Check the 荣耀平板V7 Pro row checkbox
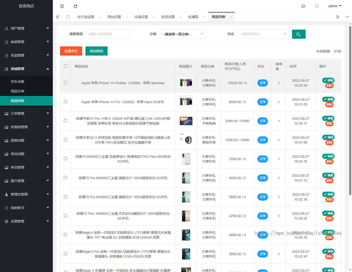Image resolution: width=352 pixels, height=272 pixels. coord(65,121)
